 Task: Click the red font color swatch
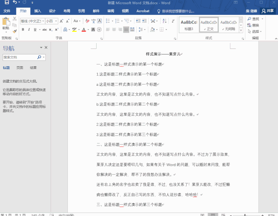tap(84, 30)
